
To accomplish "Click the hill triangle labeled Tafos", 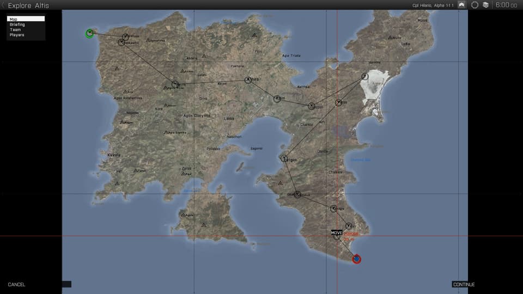I will pos(136,170).
